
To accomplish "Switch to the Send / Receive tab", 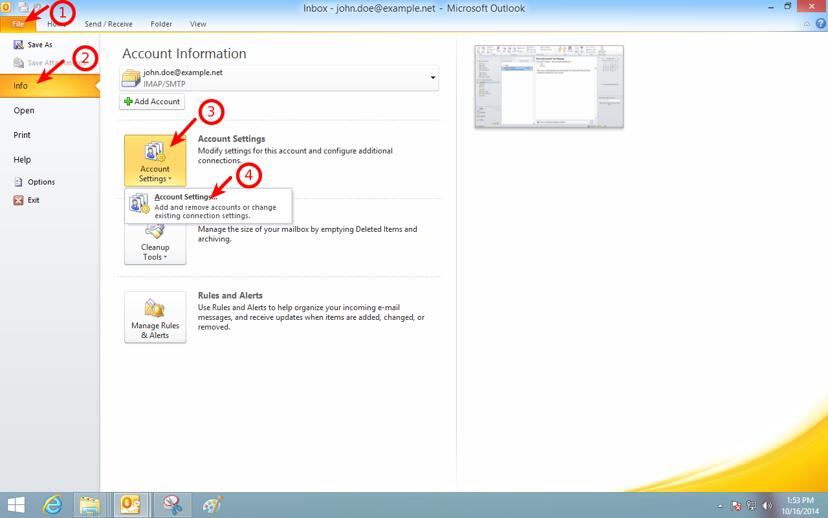I will 109,24.
